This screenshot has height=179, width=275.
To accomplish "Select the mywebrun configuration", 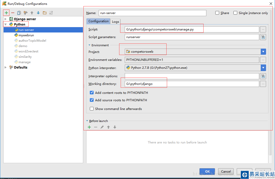I will (x=26, y=35).
